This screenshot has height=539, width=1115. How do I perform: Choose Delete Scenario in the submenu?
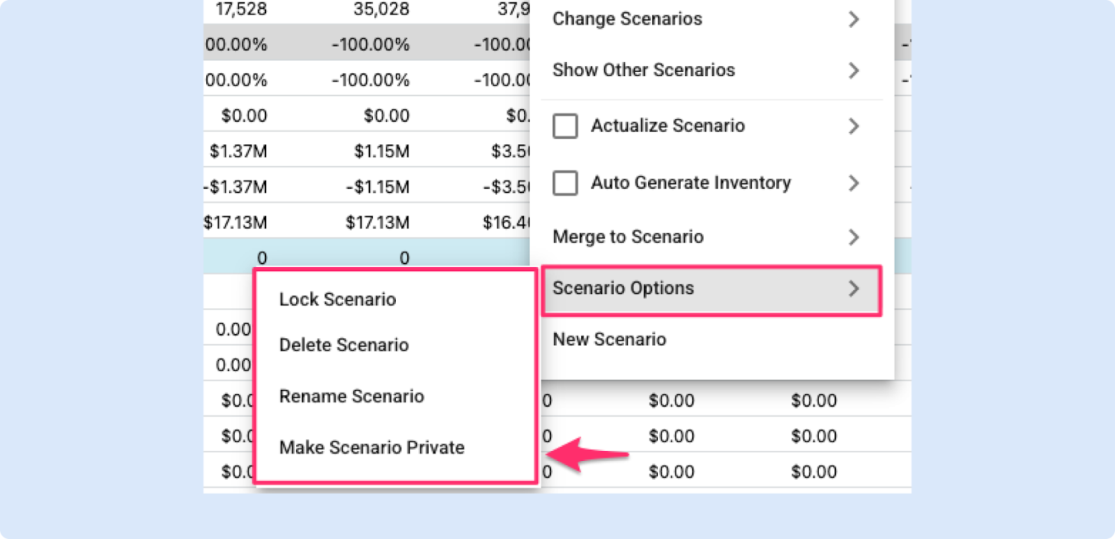coord(344,344)
